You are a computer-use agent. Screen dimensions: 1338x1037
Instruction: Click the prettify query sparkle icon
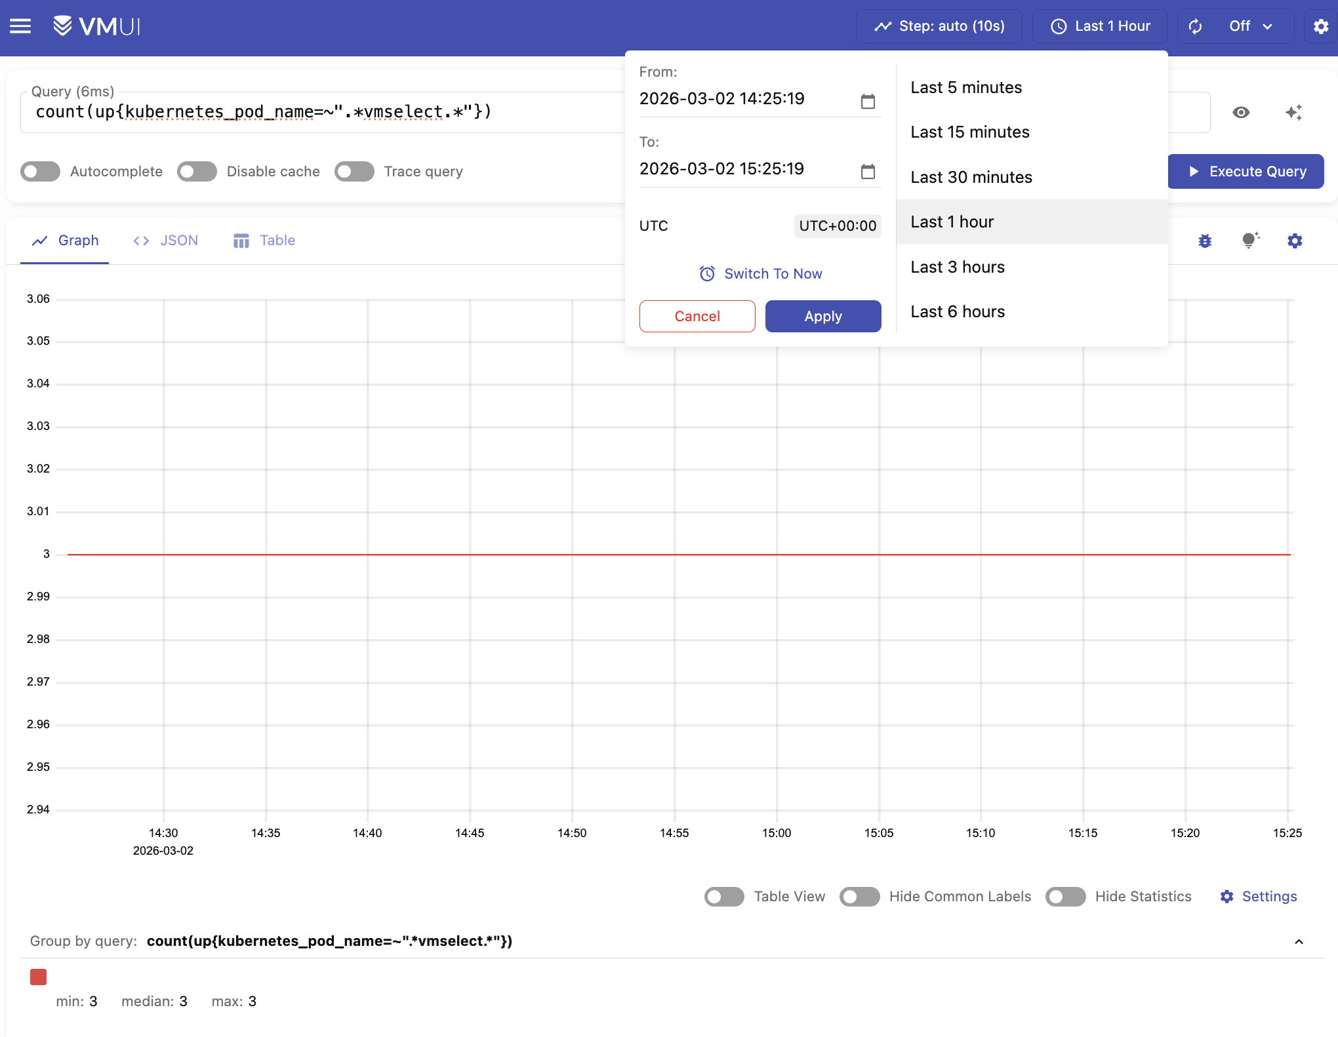click(1293, 112)
